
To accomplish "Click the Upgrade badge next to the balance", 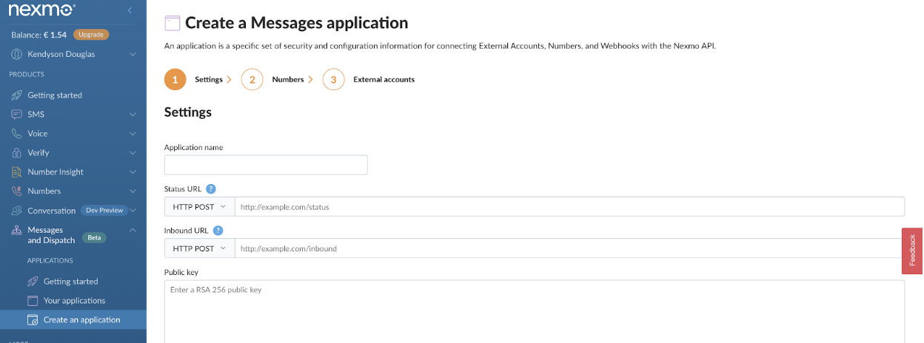I will [91, 35].
